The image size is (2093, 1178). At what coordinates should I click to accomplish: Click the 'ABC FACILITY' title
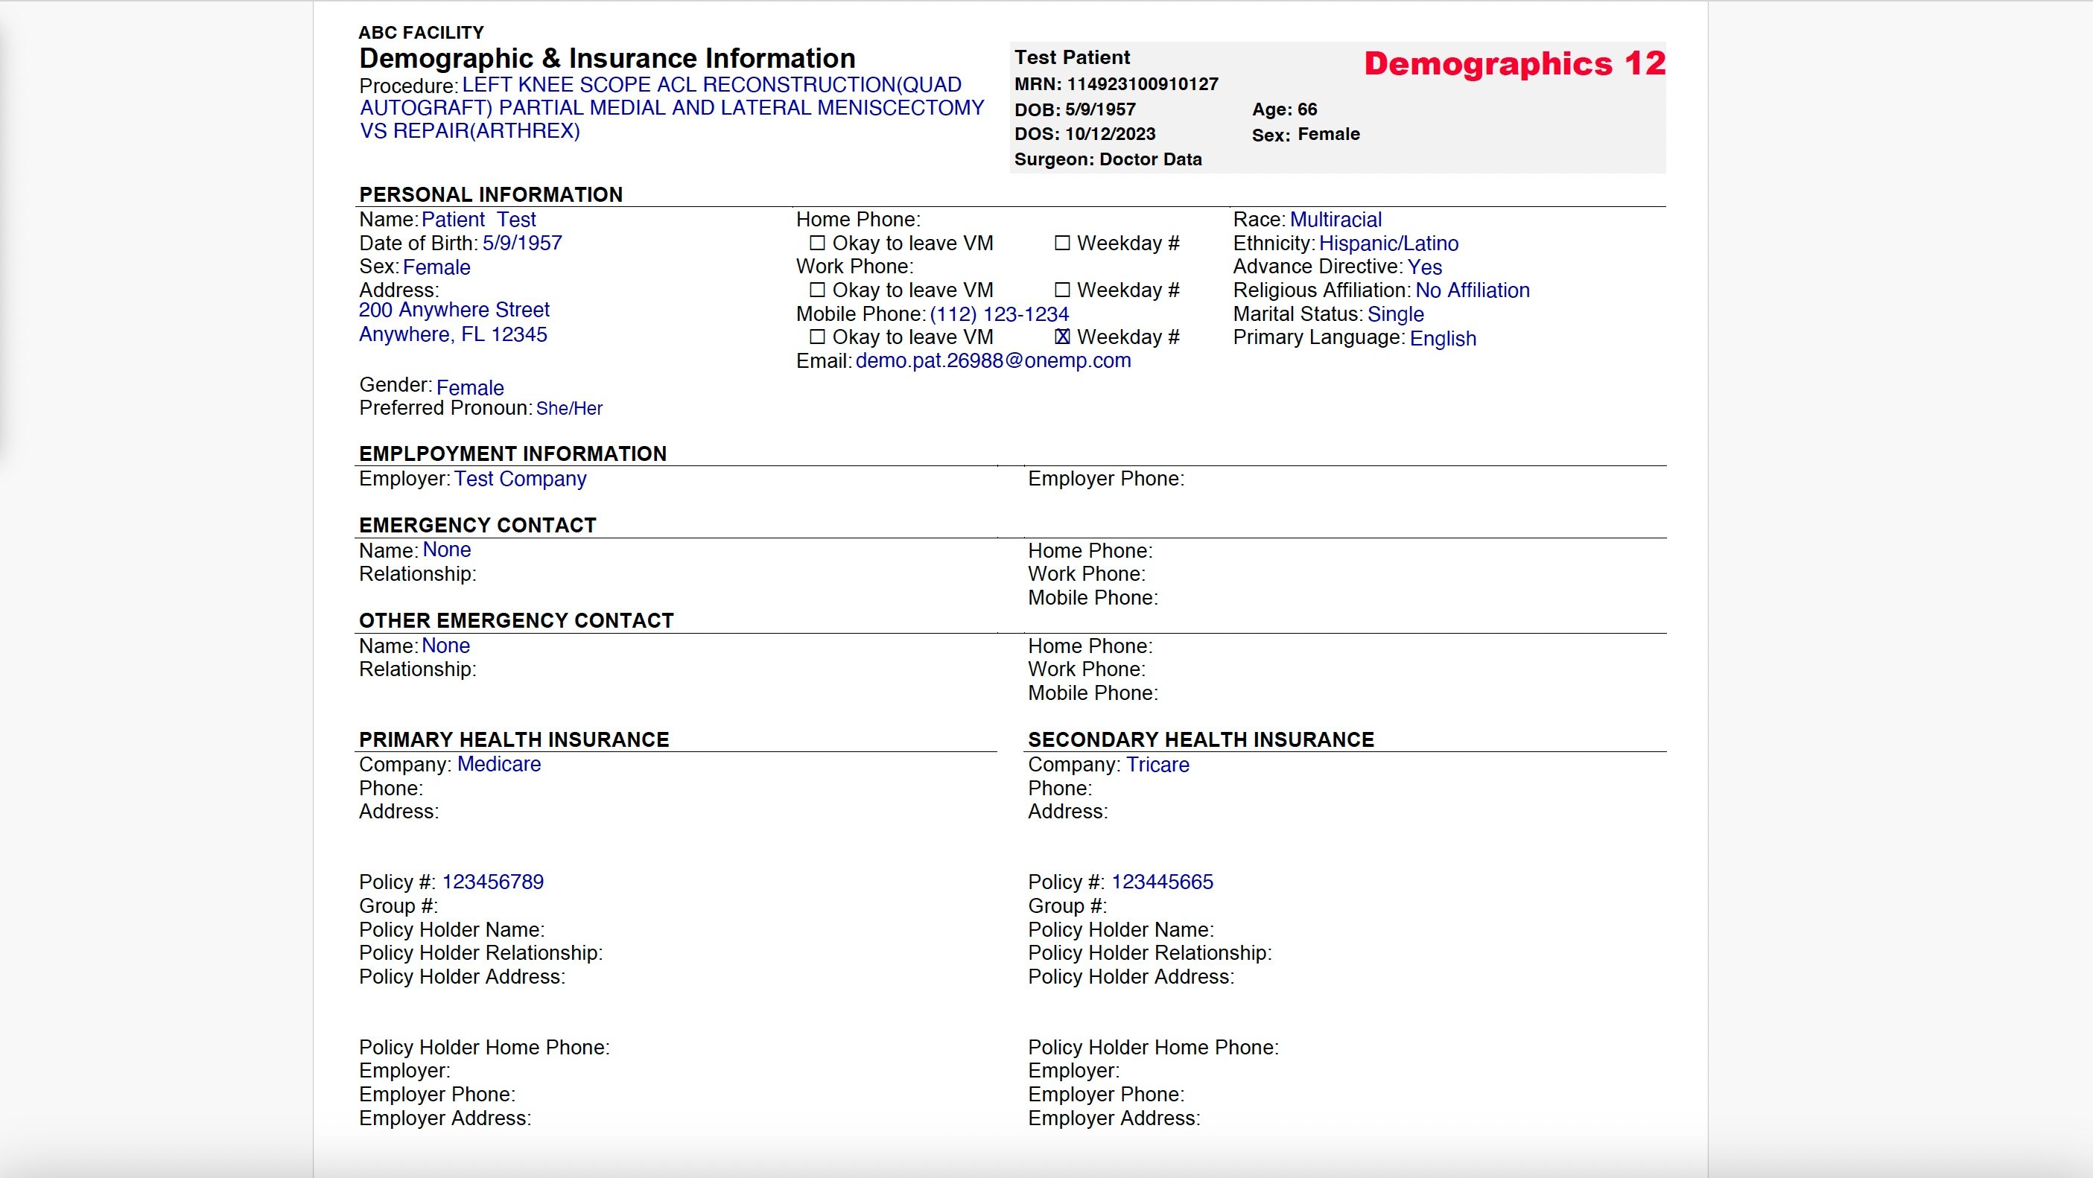421,33
